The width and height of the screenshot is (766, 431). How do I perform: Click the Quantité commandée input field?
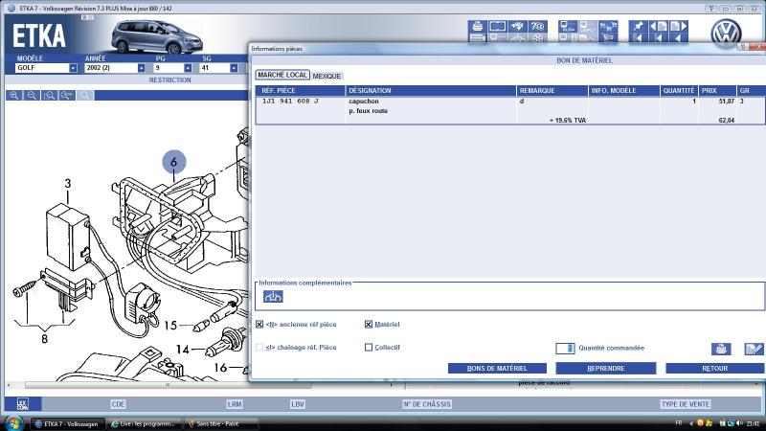(565, 349)
